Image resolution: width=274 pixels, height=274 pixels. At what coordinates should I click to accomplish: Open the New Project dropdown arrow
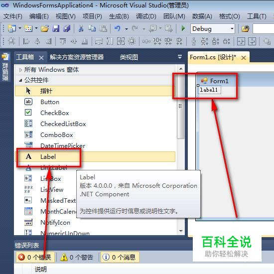click(20, 28)
